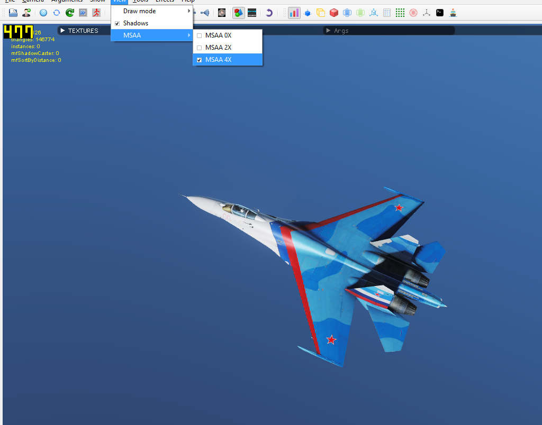The width and height of the screenshot is (542, 425).
Task: Click the green reload arrow icon
Action: pos(70,13)
